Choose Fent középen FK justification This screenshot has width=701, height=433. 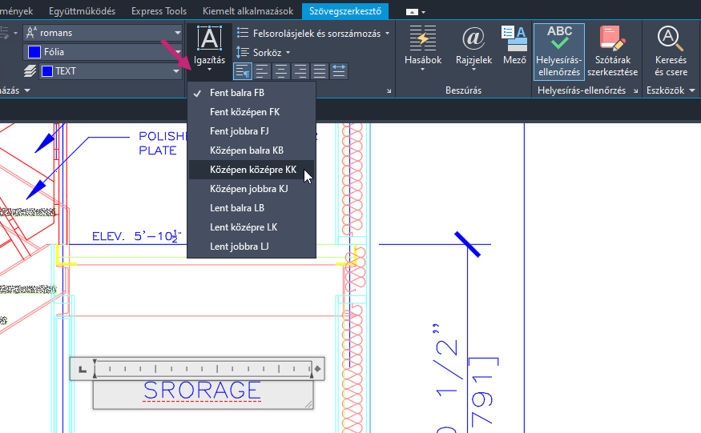click(252, 112)
